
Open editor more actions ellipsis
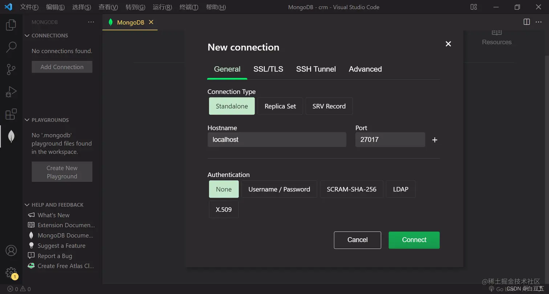point(538,22)
